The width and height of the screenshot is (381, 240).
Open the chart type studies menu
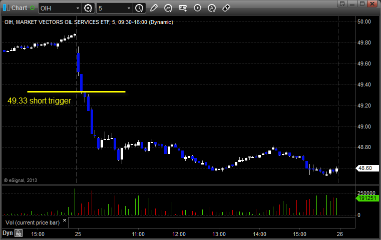[168, 8]
